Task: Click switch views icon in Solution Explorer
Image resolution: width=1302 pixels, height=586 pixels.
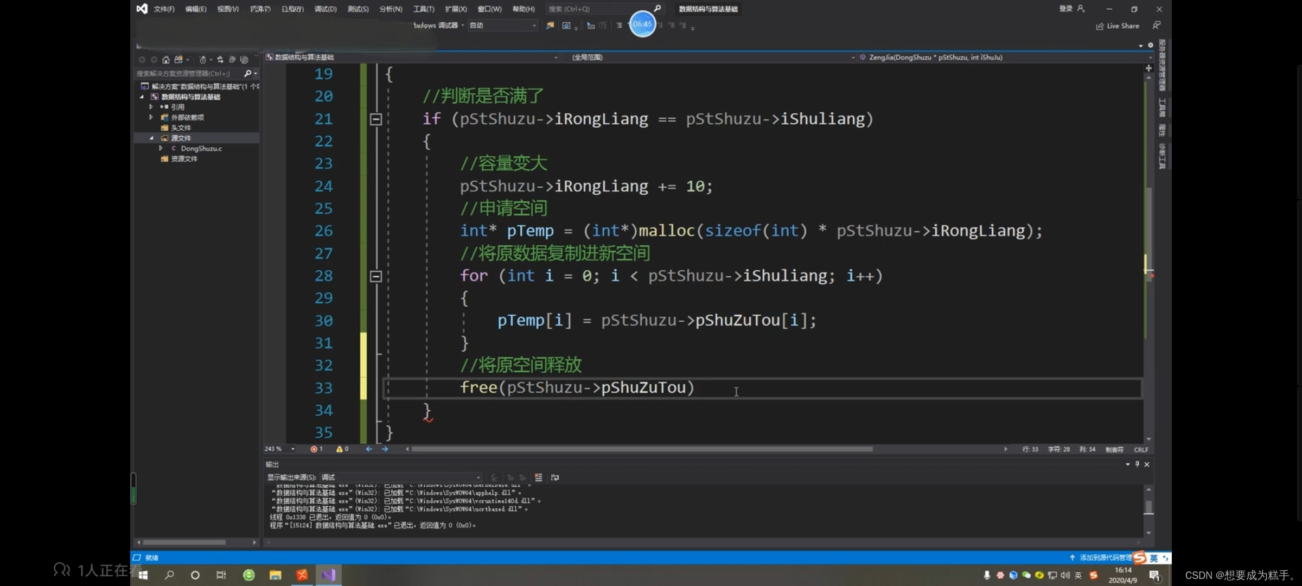Action: [x=178, y=60]
